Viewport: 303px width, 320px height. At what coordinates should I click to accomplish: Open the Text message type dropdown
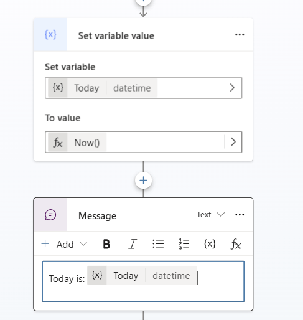(x=210, y=214)
